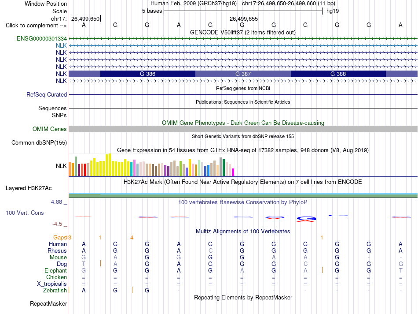
Task: Click the Rhesus species label
Action: point(57,250)
